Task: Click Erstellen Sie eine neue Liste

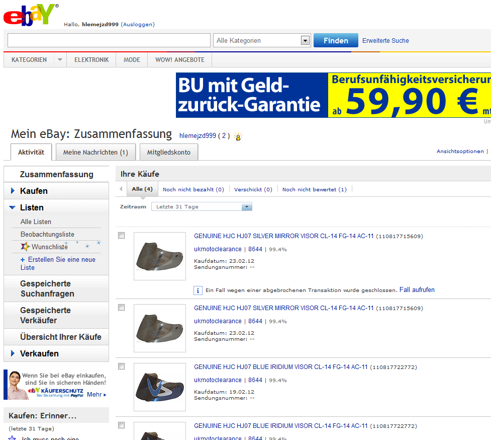Action: pyautogui.click(x=58, y=263)
